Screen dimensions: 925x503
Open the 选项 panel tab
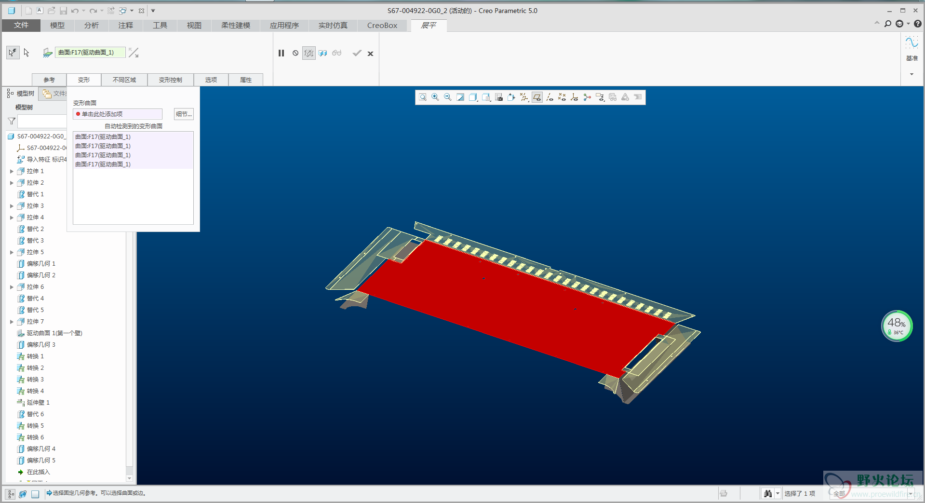[x=211, y=80]
